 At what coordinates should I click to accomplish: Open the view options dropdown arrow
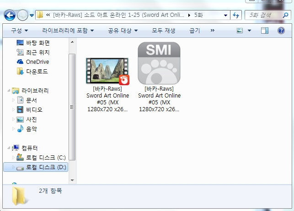point(249,31)
